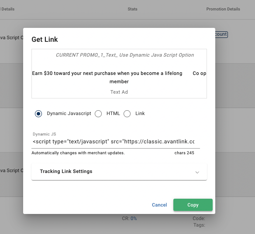Cancel the Get Link dialog
Screen dimensions: 255x234
click(x=159, y=205)
